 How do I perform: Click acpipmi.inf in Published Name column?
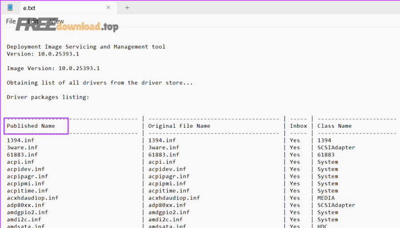[x=25, y=184]
